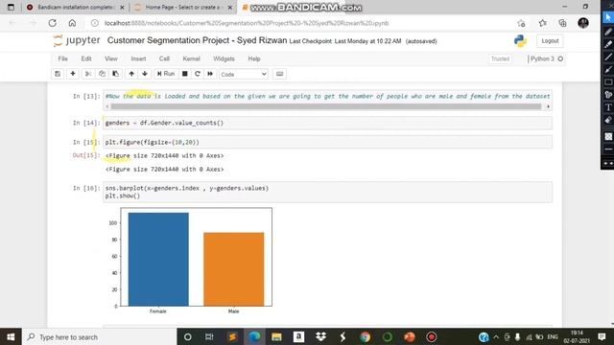
Task: Click the Windows Start button
Action: coord(11,336)
